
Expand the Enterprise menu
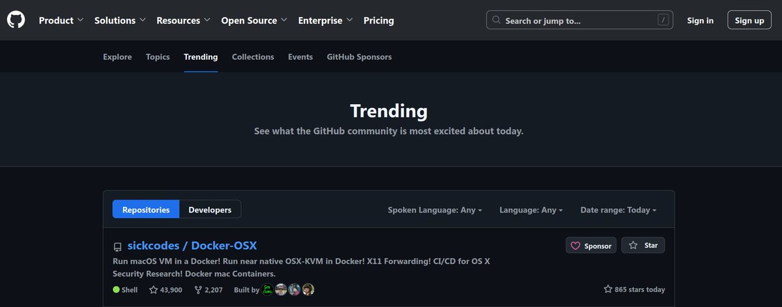(325, 20)
